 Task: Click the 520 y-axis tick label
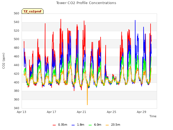click(16, 31)
